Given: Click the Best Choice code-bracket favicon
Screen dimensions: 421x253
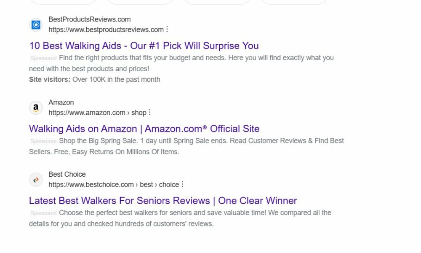Looking at the screenshot, I should tap(36, 180).
